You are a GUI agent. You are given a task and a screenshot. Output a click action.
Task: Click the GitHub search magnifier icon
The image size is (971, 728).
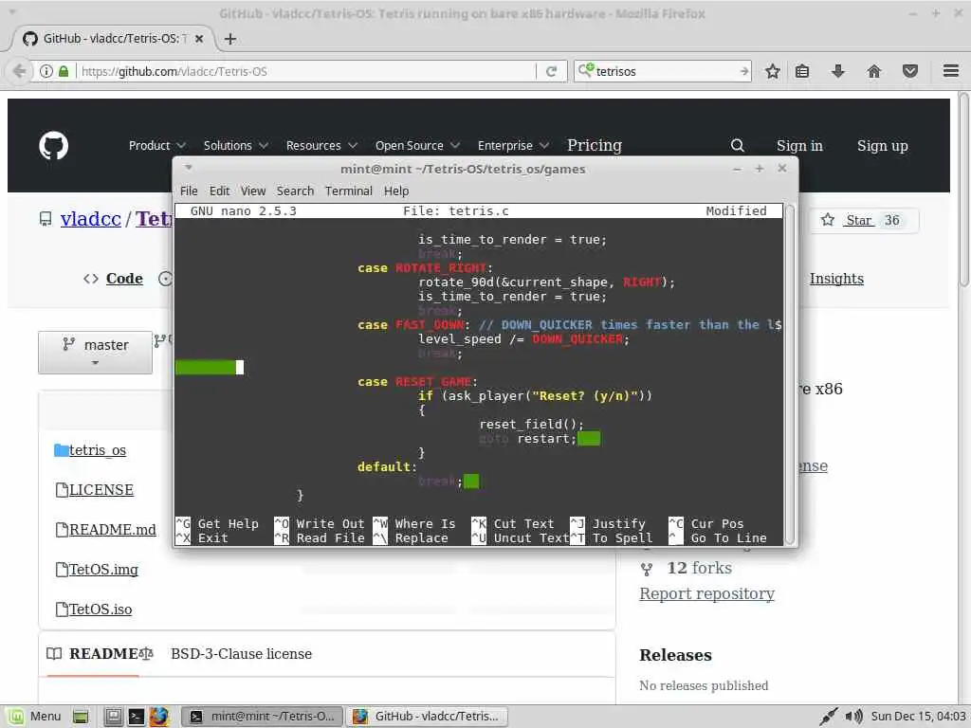(x=737, y=145)
